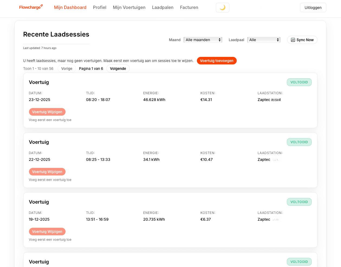Screen dimensions: 341x267
Task: Click the sync icon in Sync Now
Action: [293, 40]
